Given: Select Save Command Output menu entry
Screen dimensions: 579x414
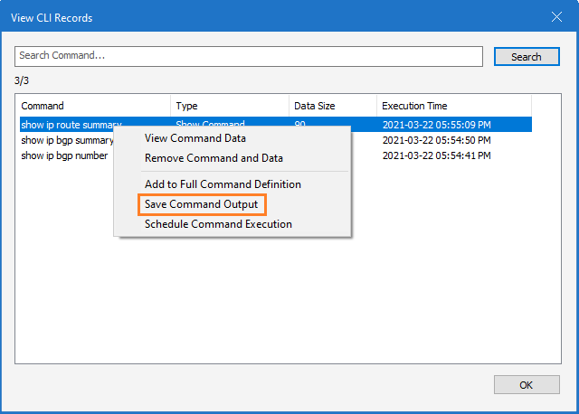Looking at the screenshot, I should point(202,204).
